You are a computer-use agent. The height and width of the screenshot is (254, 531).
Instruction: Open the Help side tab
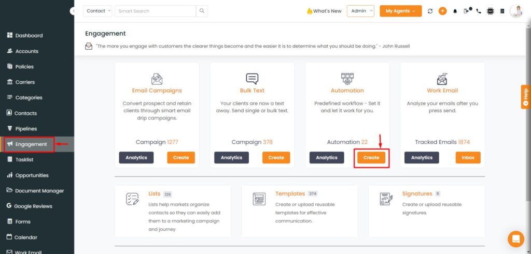click(x=526, y=97)
